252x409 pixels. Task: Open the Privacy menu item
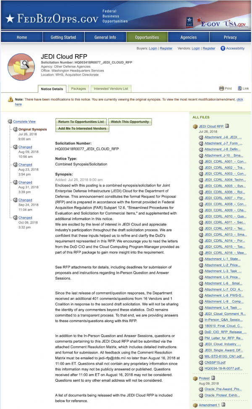(230, 37)
